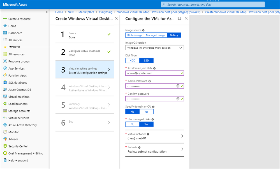280x169 pixels.
Task: Open step 4 Windows Virtual Desktop information
Action: point(85,87)
